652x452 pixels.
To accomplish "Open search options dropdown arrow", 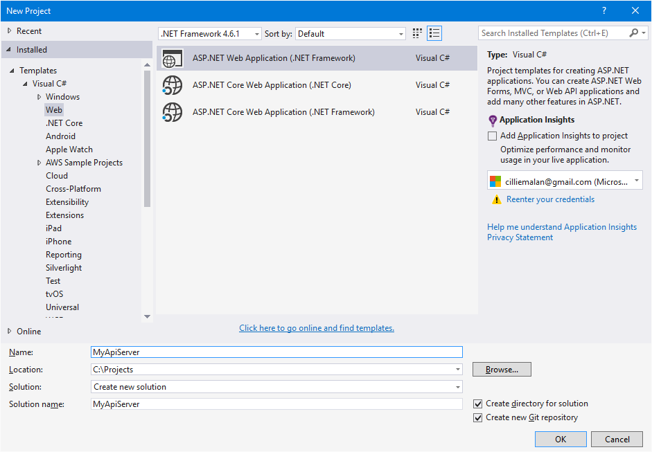I will [x=644, y=33].
